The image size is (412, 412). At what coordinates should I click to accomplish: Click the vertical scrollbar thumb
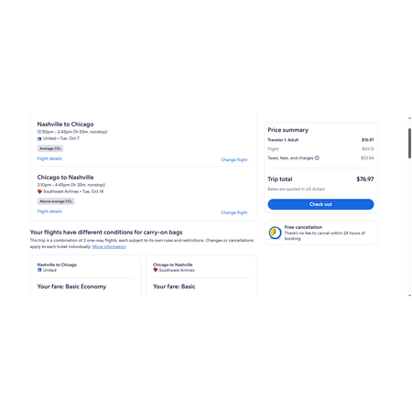pos(409,143)
